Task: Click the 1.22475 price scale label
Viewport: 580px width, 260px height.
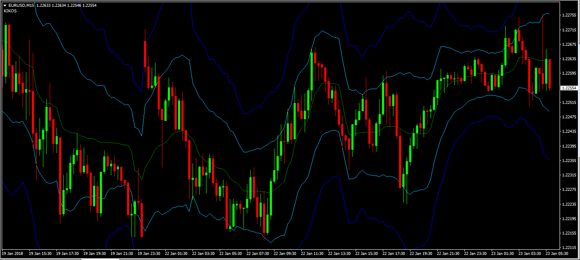Action: 569,117
